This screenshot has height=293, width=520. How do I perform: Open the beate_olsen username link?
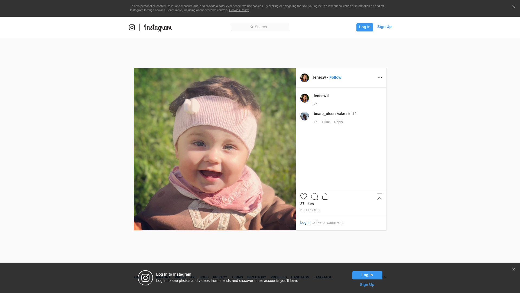(x=324, y=114)
